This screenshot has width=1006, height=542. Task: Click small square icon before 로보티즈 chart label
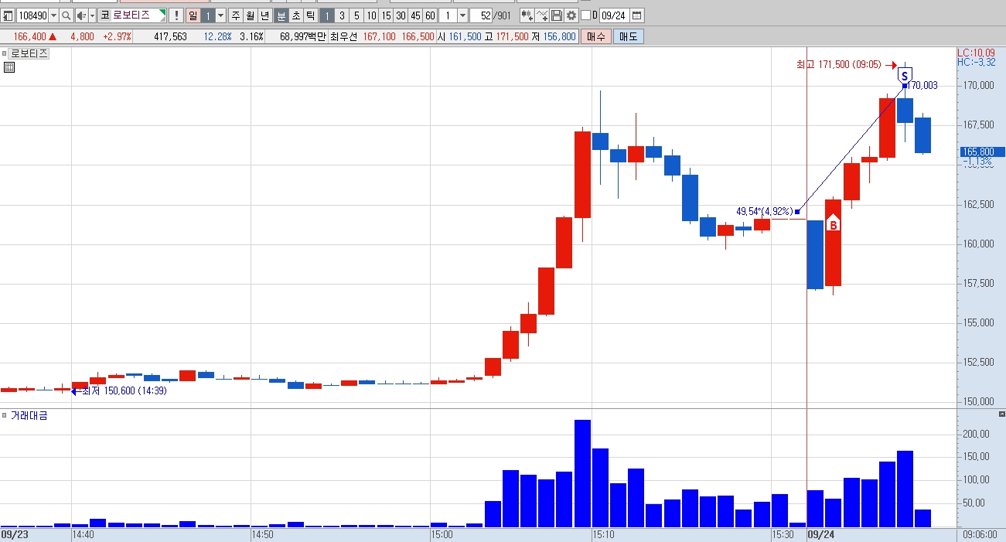point(5,53)
